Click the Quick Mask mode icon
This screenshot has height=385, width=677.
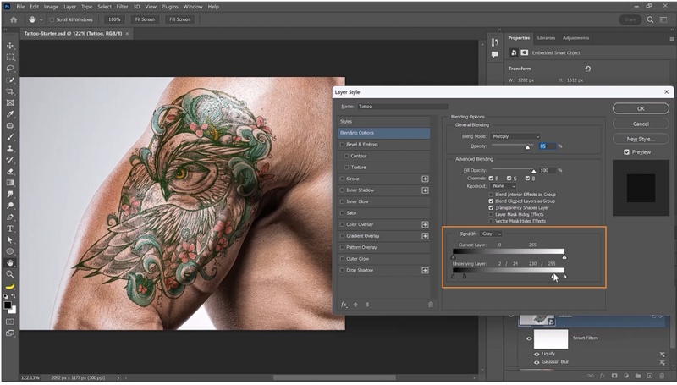click(10, 322)
